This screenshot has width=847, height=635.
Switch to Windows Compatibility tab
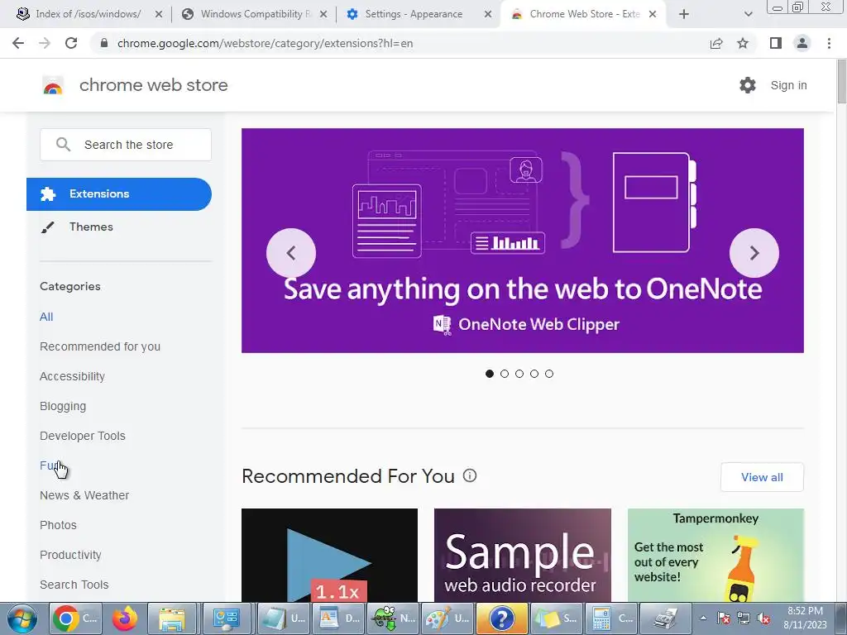(255, 14)
